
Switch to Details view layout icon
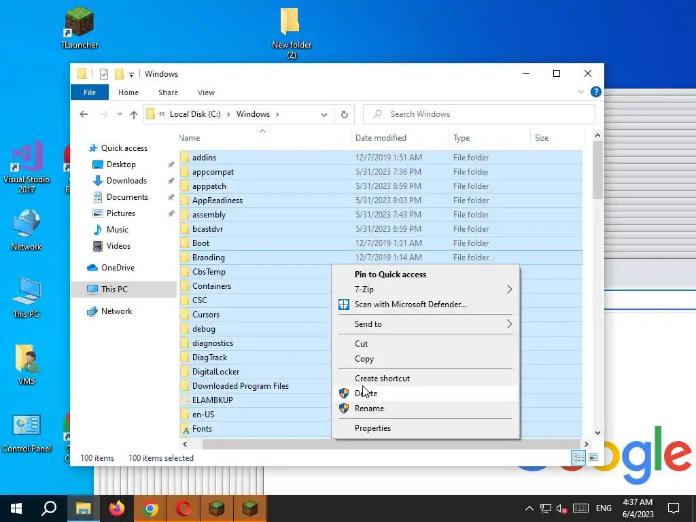[578, 457]
